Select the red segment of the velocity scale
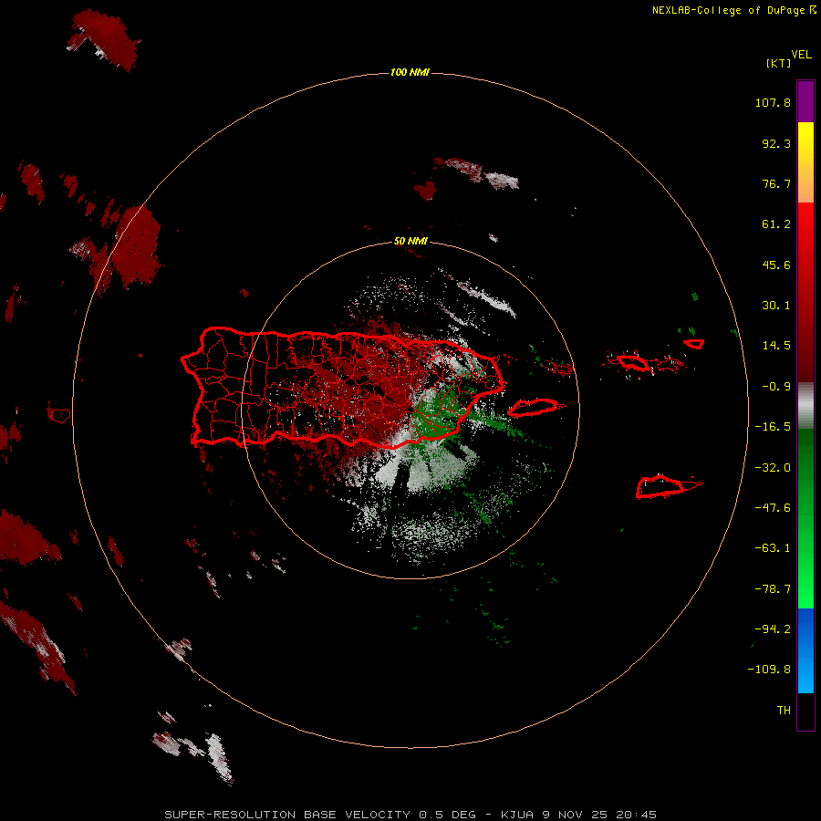This screenshot has width=821, height=821. click(805, 292)
